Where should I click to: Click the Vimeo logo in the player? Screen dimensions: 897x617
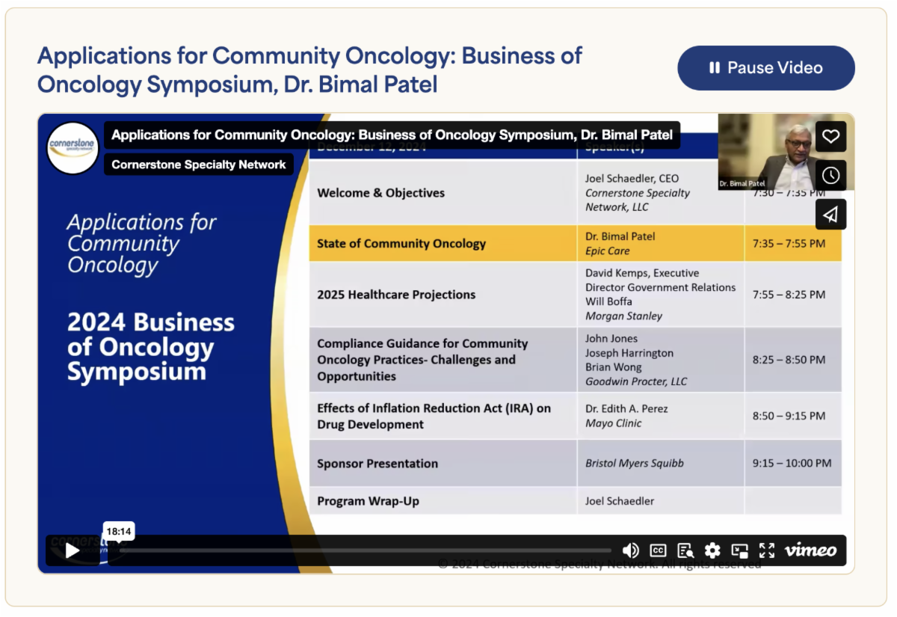tap(810, 550)
